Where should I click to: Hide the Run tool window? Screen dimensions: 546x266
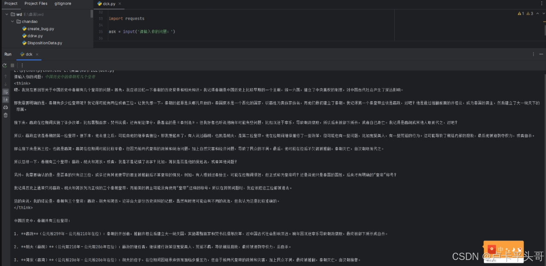pos(541,54)
